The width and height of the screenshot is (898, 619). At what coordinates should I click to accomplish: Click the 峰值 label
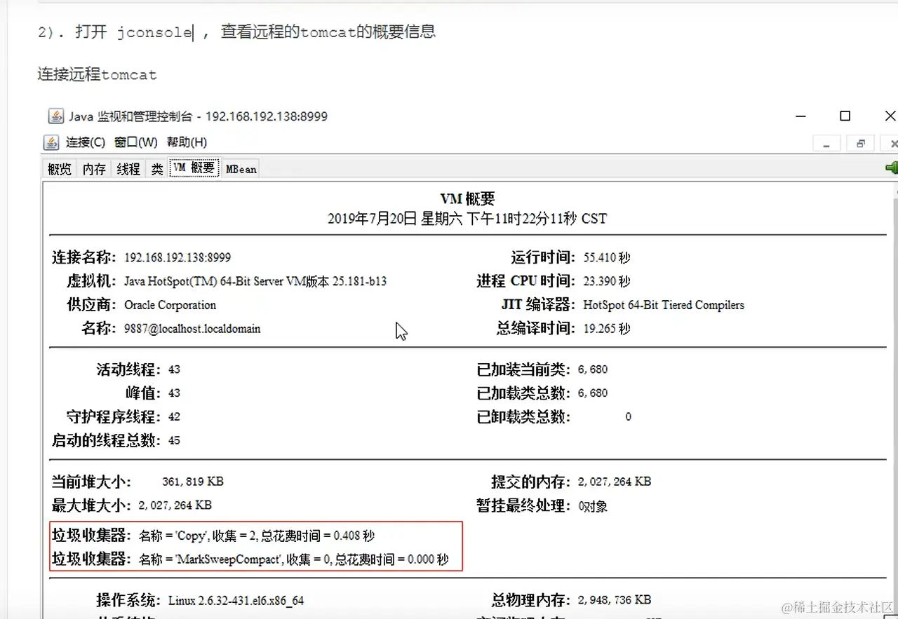pyautogui.click(x=142, y=393)
